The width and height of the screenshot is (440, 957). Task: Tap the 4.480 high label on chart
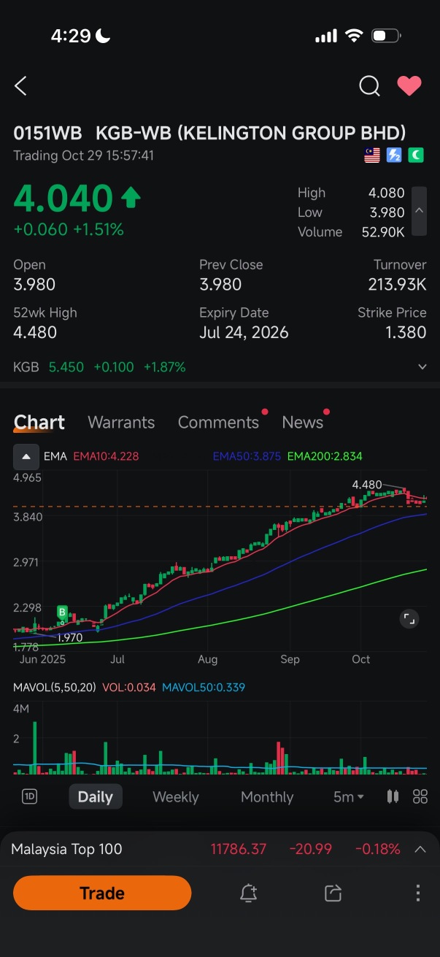(x=366, y=485)
